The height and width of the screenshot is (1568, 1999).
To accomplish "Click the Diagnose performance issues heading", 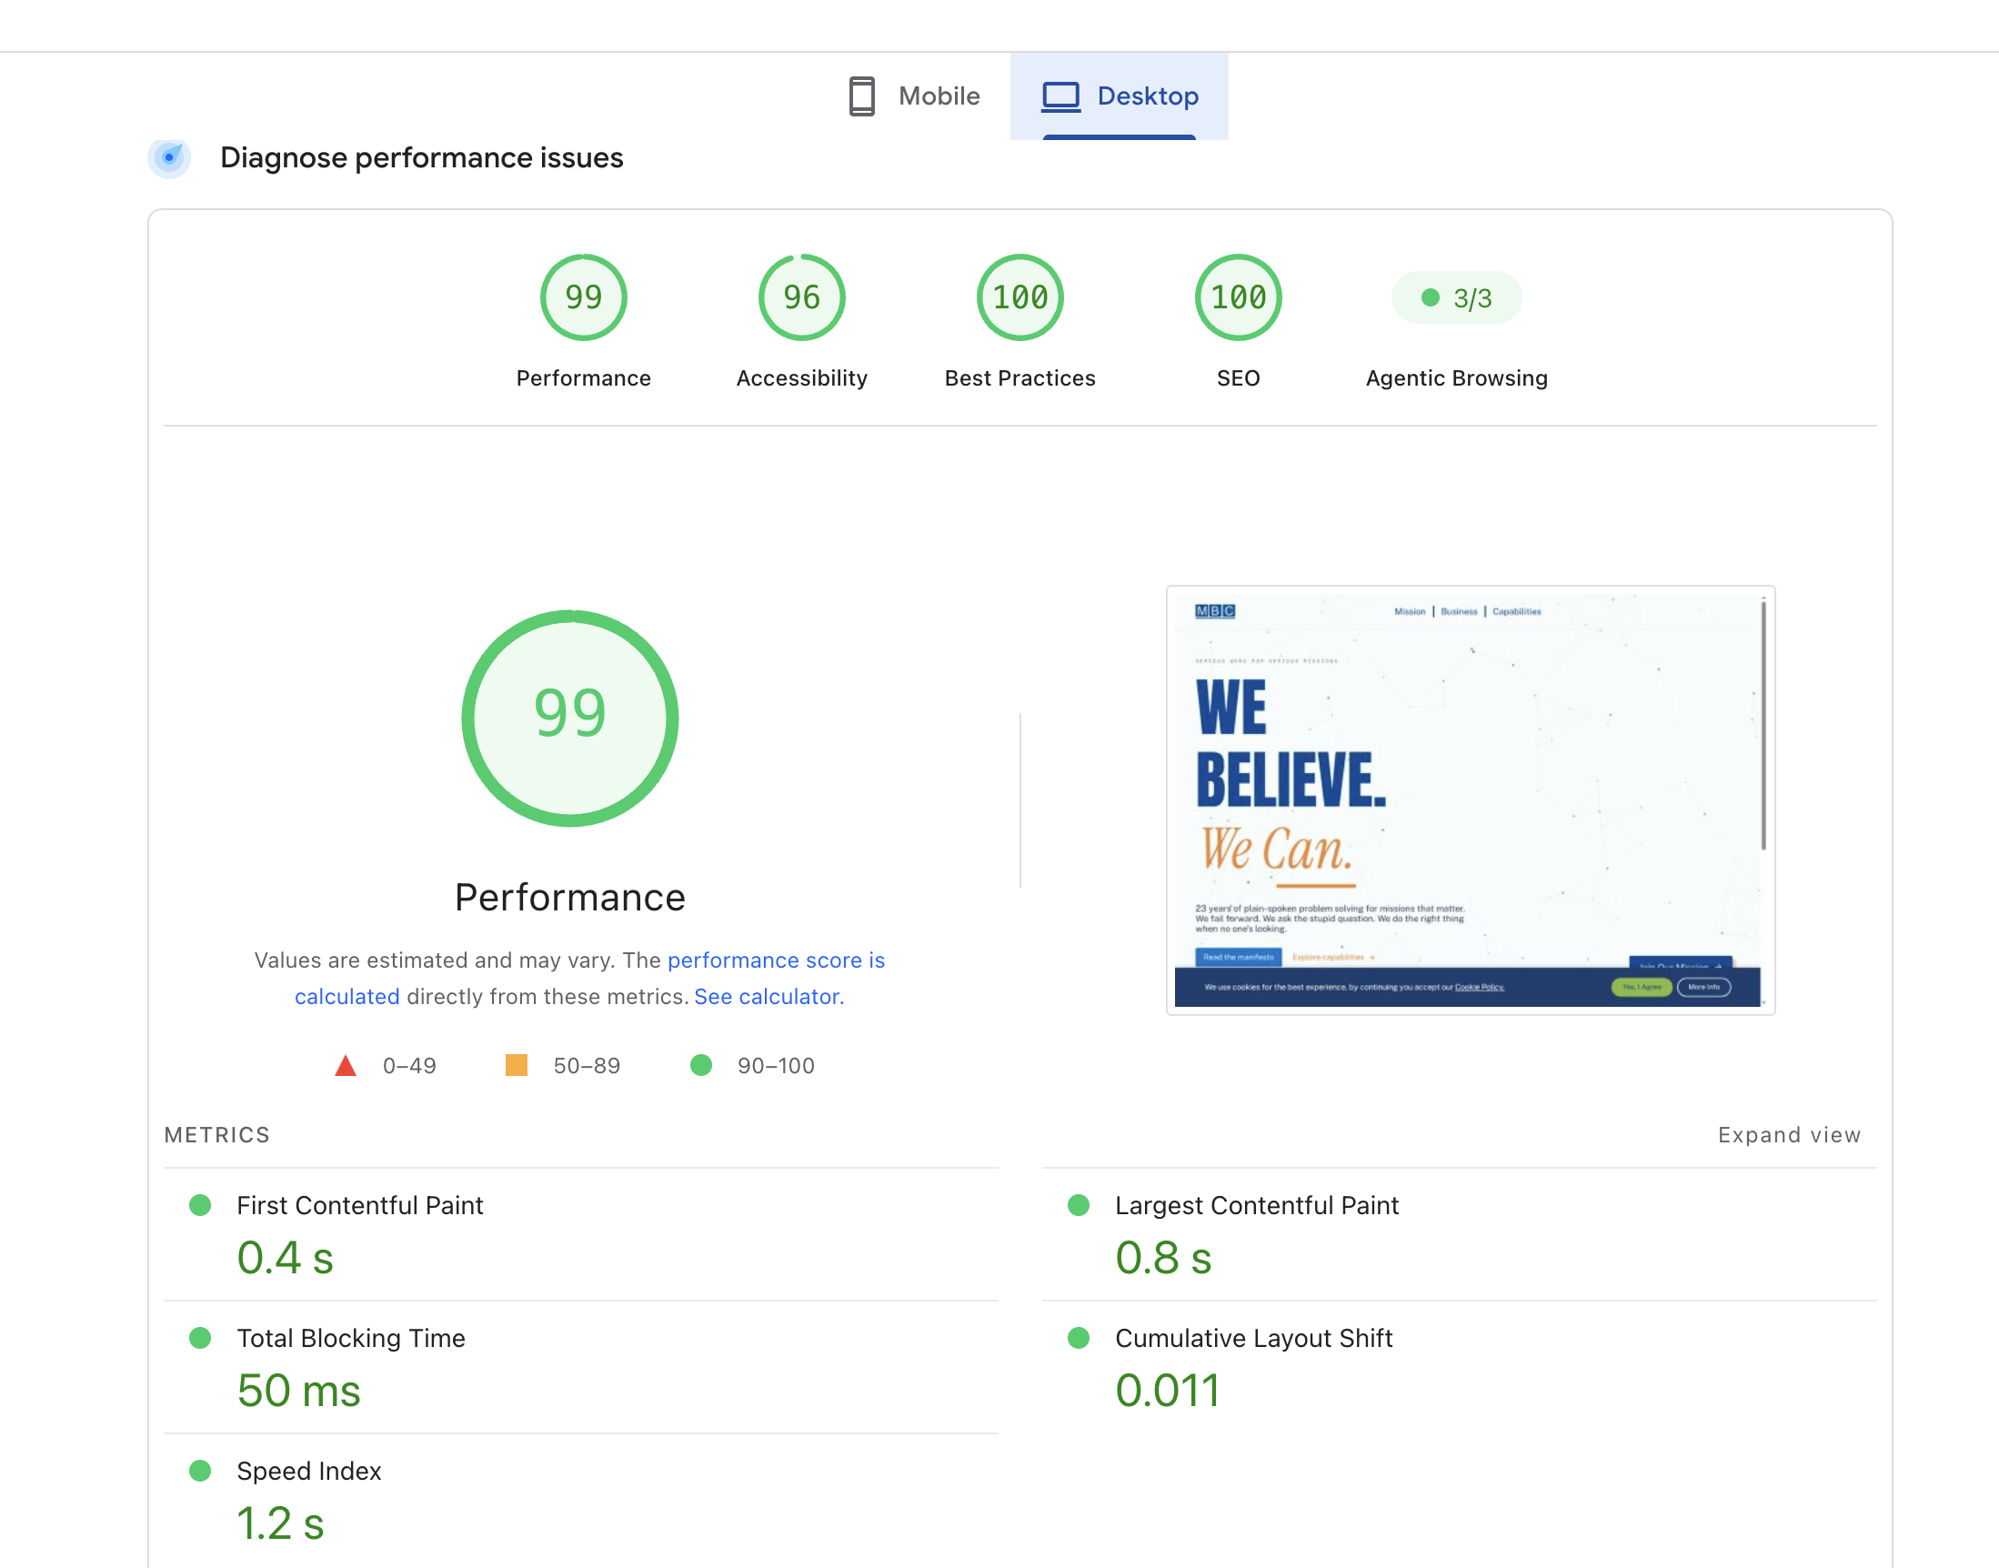I will (421, 158).
